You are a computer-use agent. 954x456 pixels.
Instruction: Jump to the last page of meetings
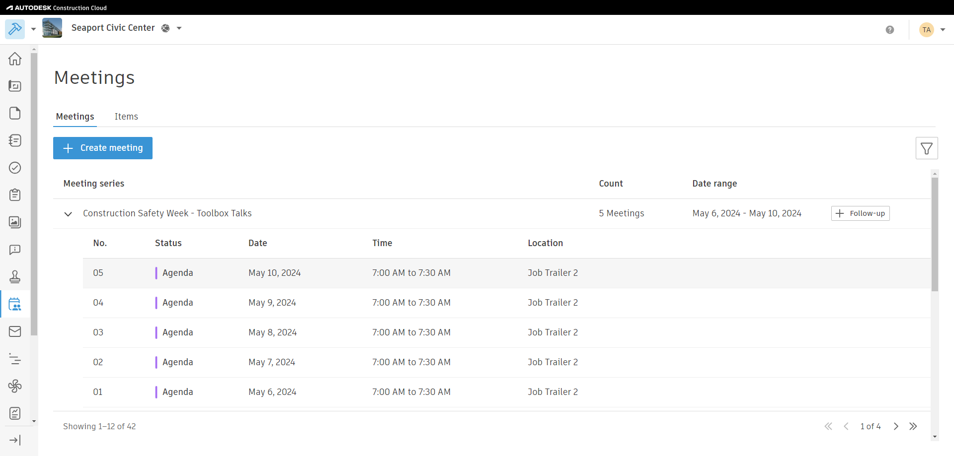click(x=913, y=426)
